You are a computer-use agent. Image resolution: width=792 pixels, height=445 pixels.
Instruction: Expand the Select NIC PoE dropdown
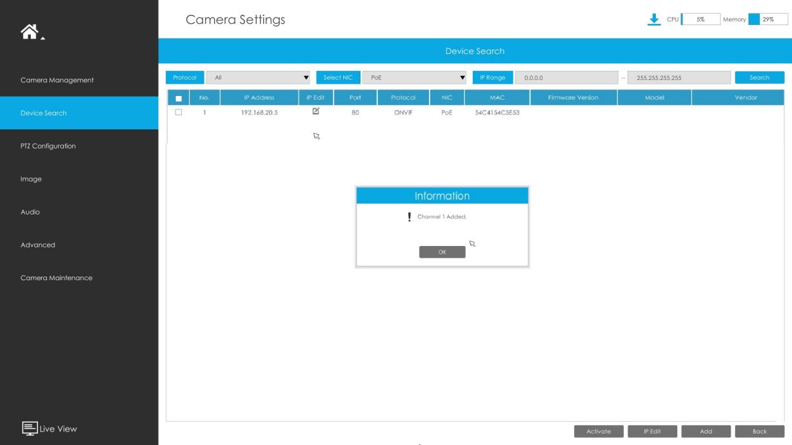414,77
